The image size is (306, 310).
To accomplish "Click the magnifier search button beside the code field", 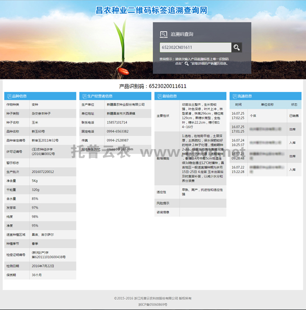I will pos(237,47).
